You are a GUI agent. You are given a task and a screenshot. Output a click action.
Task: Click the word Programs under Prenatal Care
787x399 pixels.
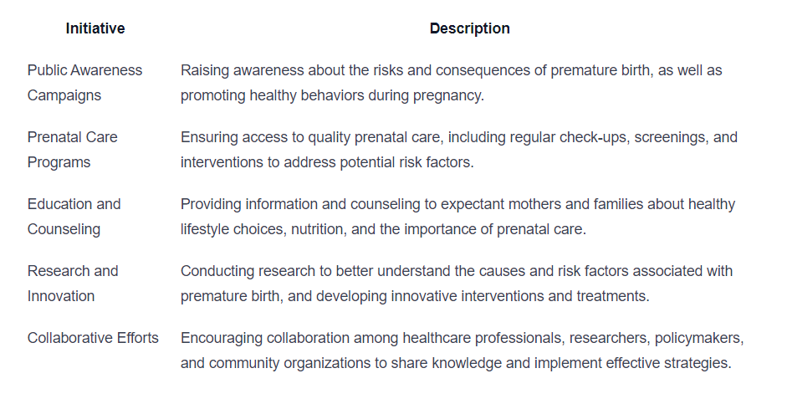(x=59, y=162)
